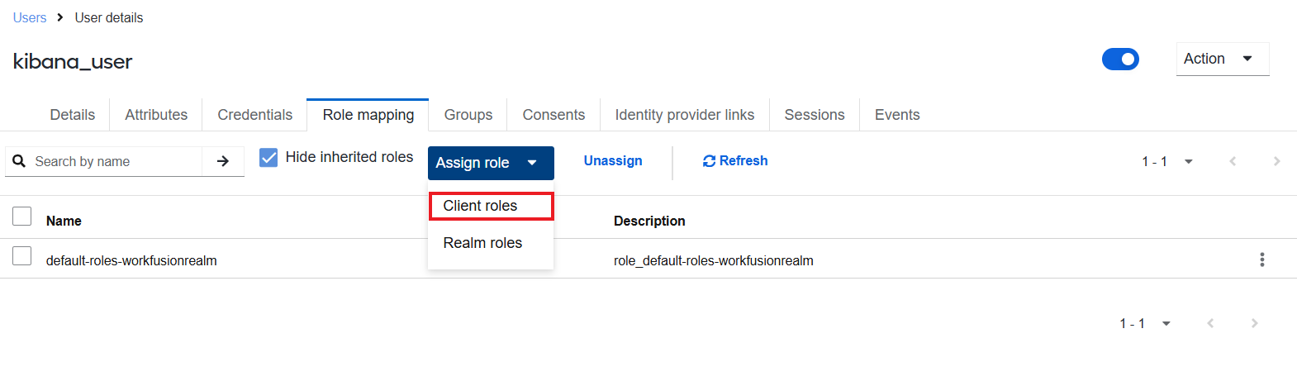Go to previous page in top pagination

(1233, 161)
